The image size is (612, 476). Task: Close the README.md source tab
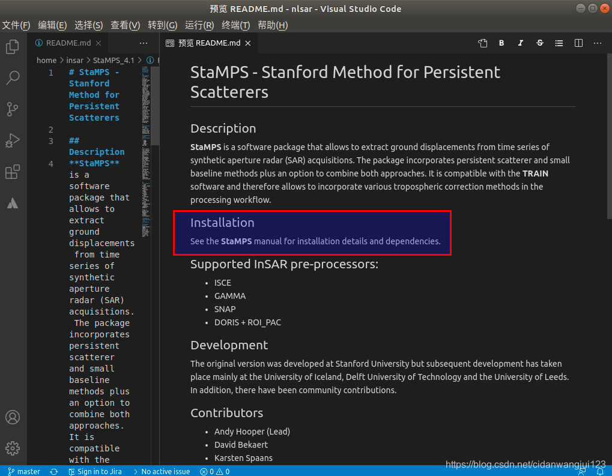click(x=98, y=43)
